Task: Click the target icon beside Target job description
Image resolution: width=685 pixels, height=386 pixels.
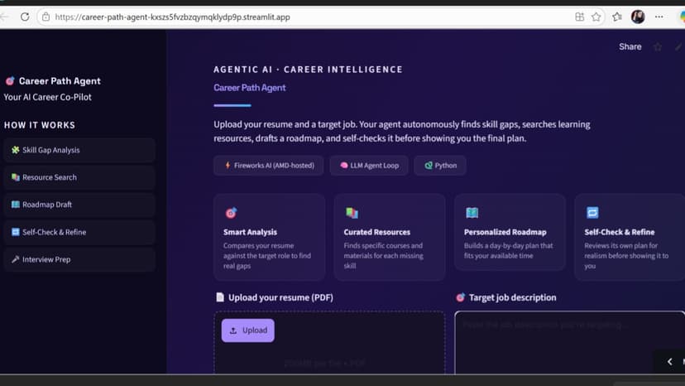Action: click(461, 297)
